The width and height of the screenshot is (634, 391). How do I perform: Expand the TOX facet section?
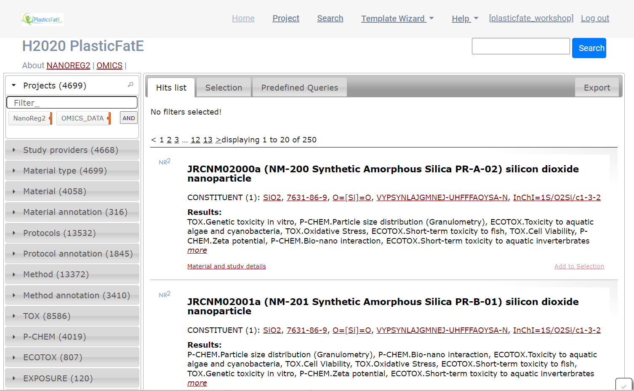(x=47, y=316)
